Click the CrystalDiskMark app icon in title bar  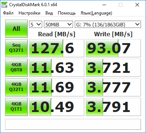click(x=4, y=5)
